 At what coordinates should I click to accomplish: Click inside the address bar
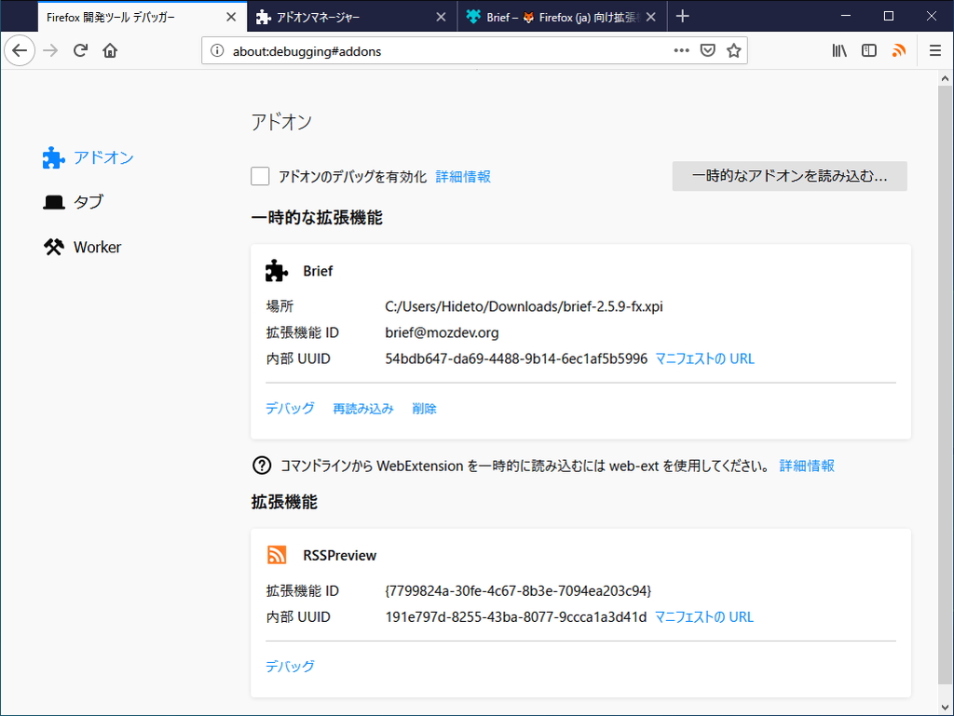(x=419, y=51)
